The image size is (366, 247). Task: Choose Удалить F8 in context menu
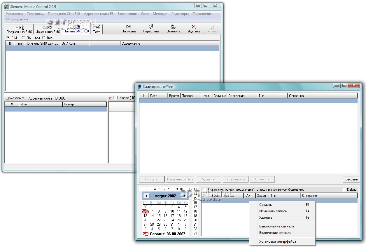coord(283,218)
